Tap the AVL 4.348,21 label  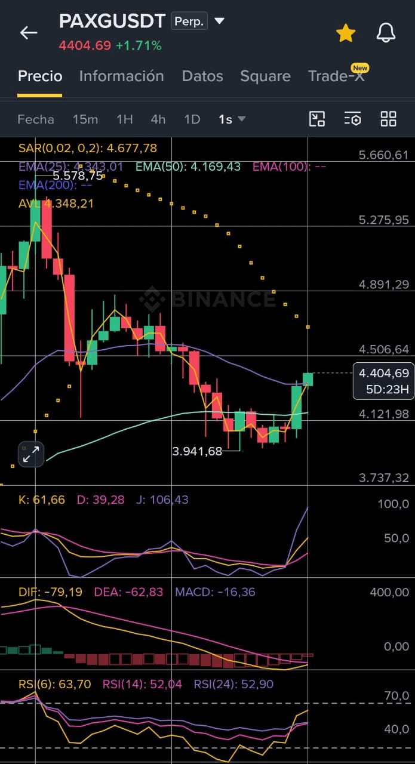(x=56, y=203)
